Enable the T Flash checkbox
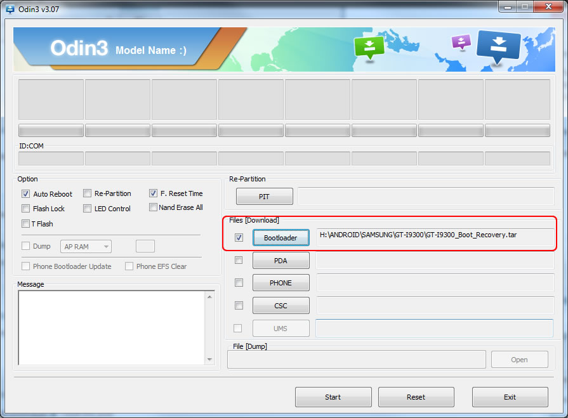Screen dimensions: 568x418 tap(25, 224)
